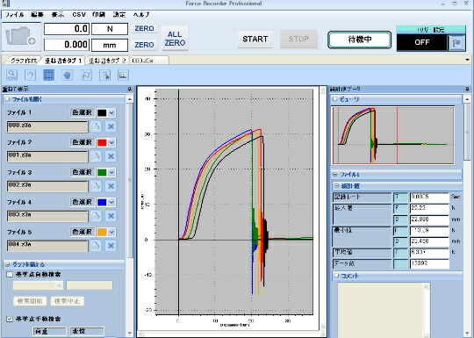Screen dimensions: 474x338
Task: Switch to the 重ね書きタブ 2 tab
Action: 107,61
